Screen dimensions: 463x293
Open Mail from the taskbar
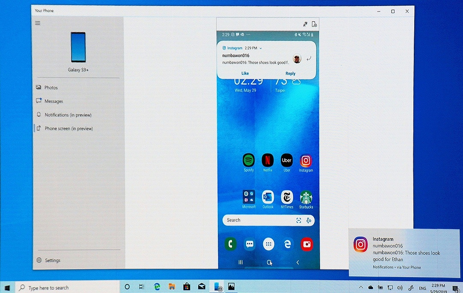(202, 287)
